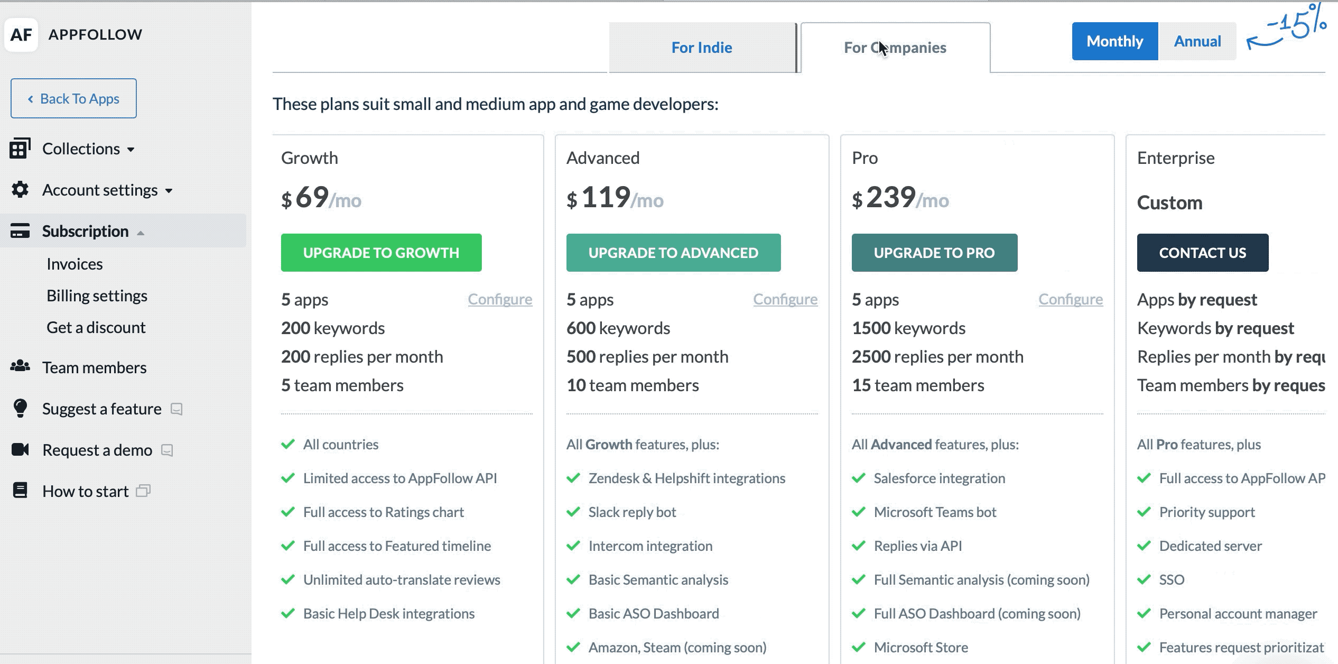This screenshot has height=664, width=1338.
Task: Go Back To Apps
Action: 73,98
